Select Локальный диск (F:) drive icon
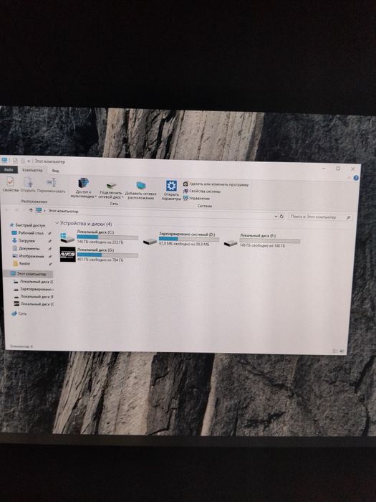Viewport: 376px width, 502px height. [231, 243]
